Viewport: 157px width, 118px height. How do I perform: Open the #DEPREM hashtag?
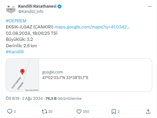point(16,21)
